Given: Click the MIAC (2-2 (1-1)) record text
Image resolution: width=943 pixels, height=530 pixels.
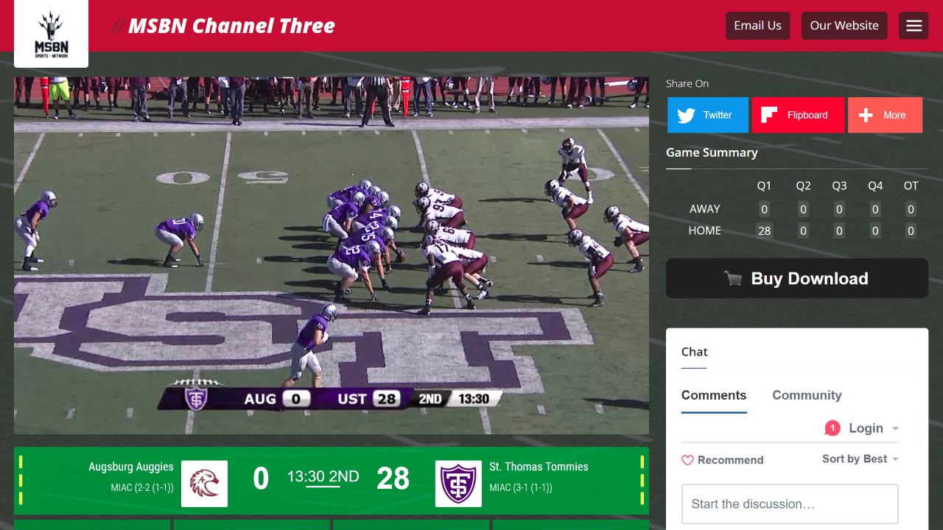Looking at the screenshot, I should (142, 487).
